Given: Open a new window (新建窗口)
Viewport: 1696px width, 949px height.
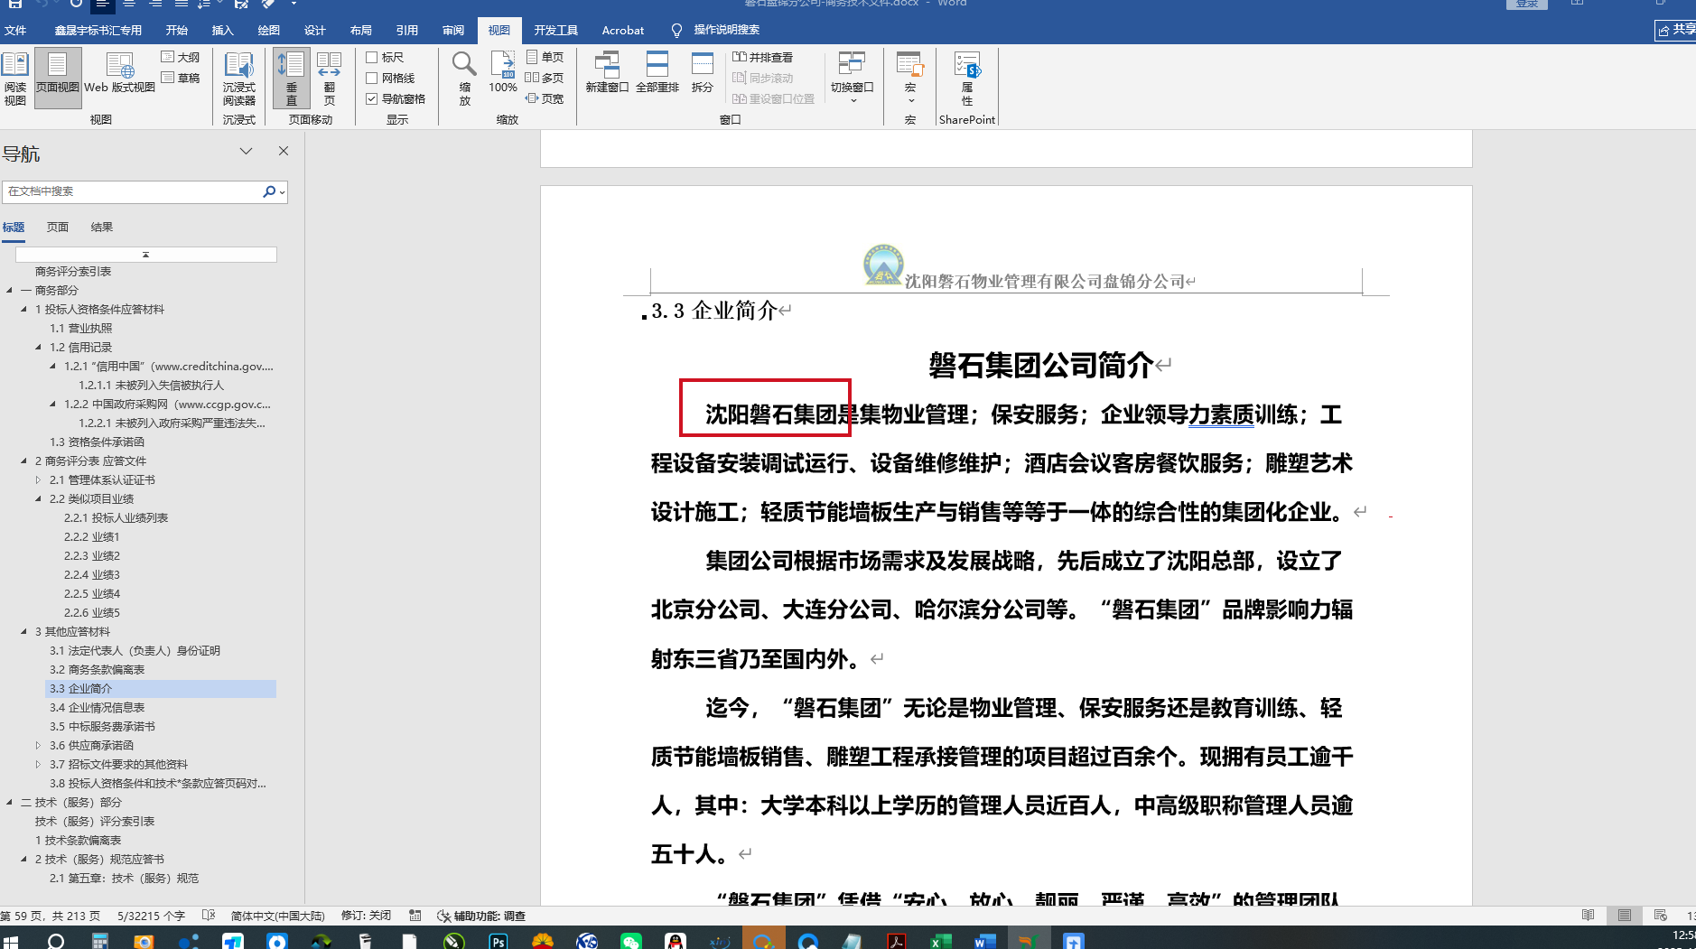Looking at the screenshot, I should pyautogui.click(x=607, y=72).
